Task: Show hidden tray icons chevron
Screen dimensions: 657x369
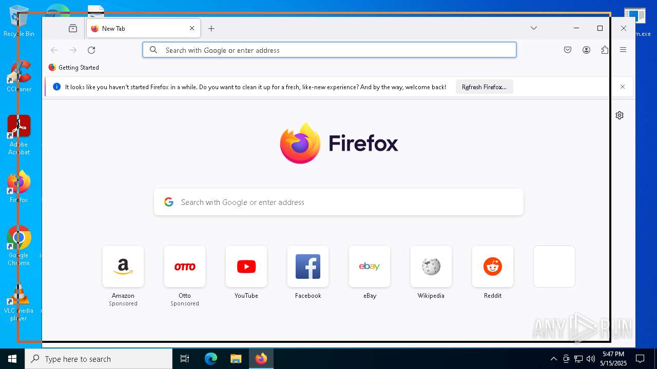Action: click(553, 359)
